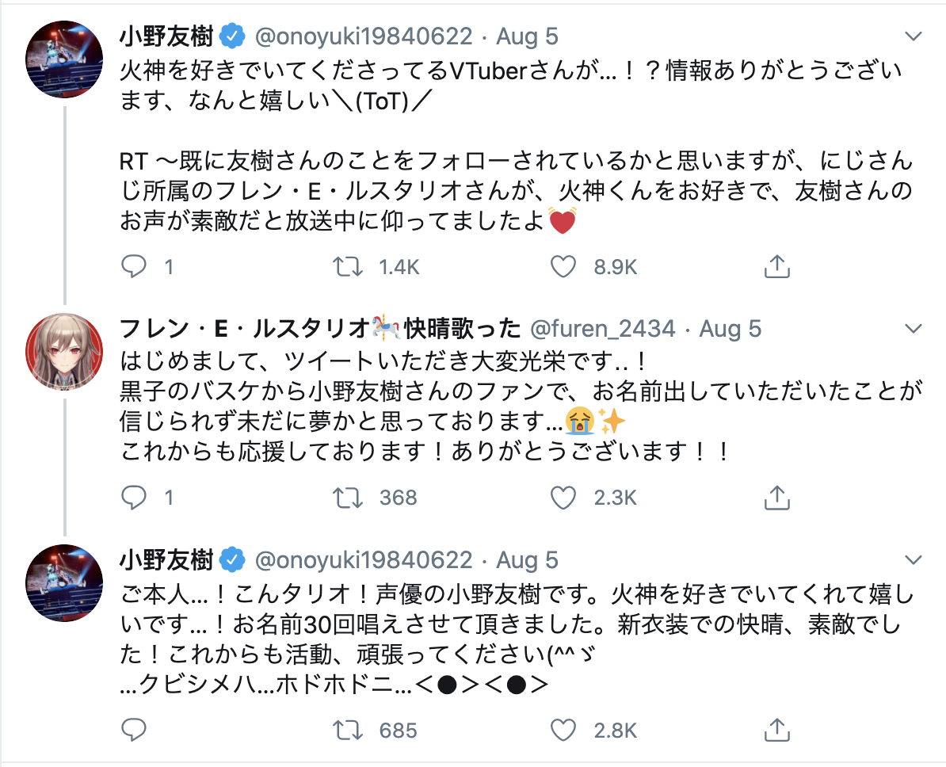Expand options menu for フレン・E・ルスタリオ's tweet
The height and width of the screenshot is (767, 946).
[914, 328]
